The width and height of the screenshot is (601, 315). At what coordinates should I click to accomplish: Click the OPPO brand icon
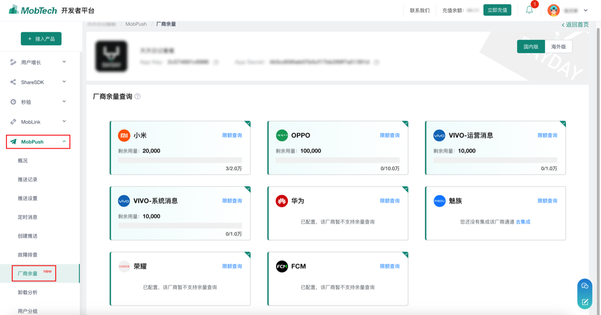[x=282, y=135]
